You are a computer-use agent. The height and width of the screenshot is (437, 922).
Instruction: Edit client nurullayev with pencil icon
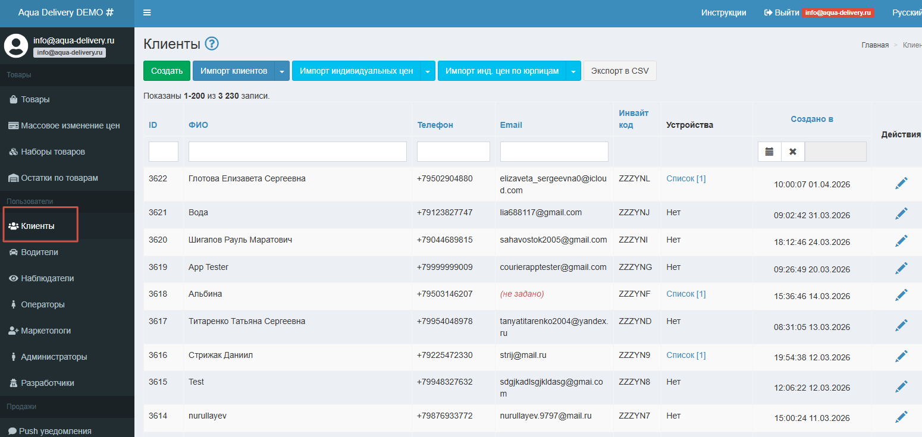[901, 417]
